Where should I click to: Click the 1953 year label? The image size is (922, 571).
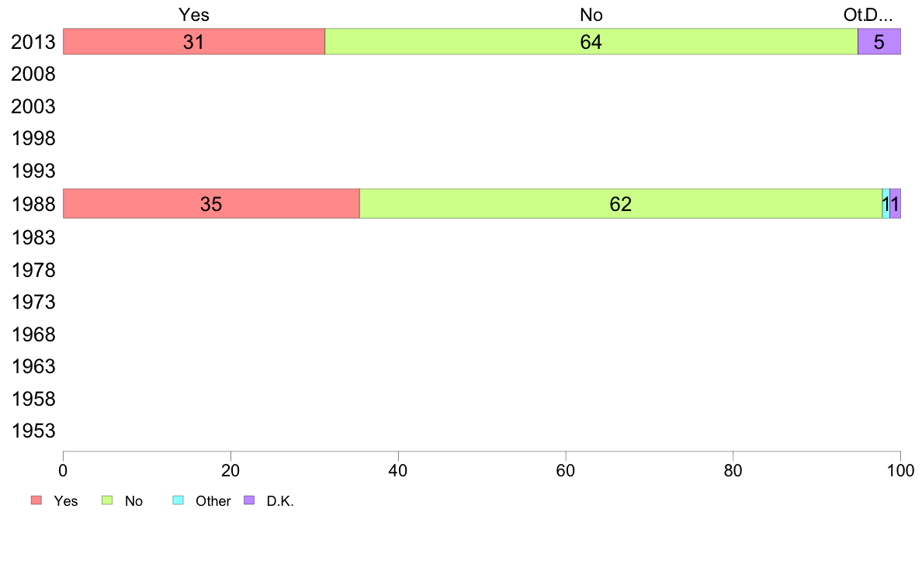[33, 431]
